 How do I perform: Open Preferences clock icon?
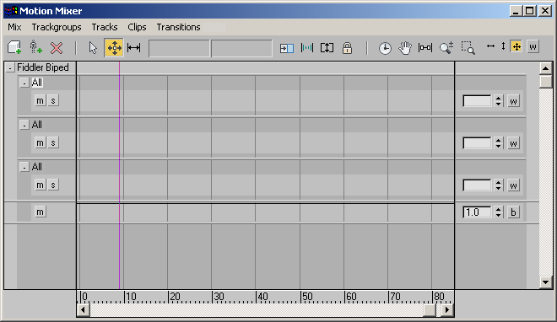[x=385, y=48]
